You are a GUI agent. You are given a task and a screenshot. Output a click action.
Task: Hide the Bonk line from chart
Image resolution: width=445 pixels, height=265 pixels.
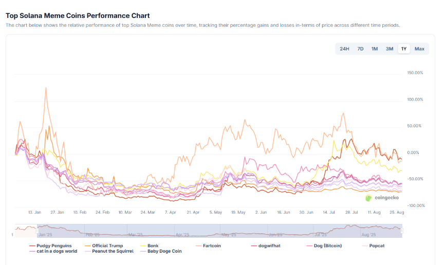[153, 245]
